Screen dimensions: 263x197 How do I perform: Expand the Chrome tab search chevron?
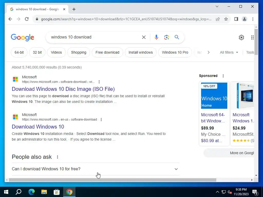[x=217, y=6]
